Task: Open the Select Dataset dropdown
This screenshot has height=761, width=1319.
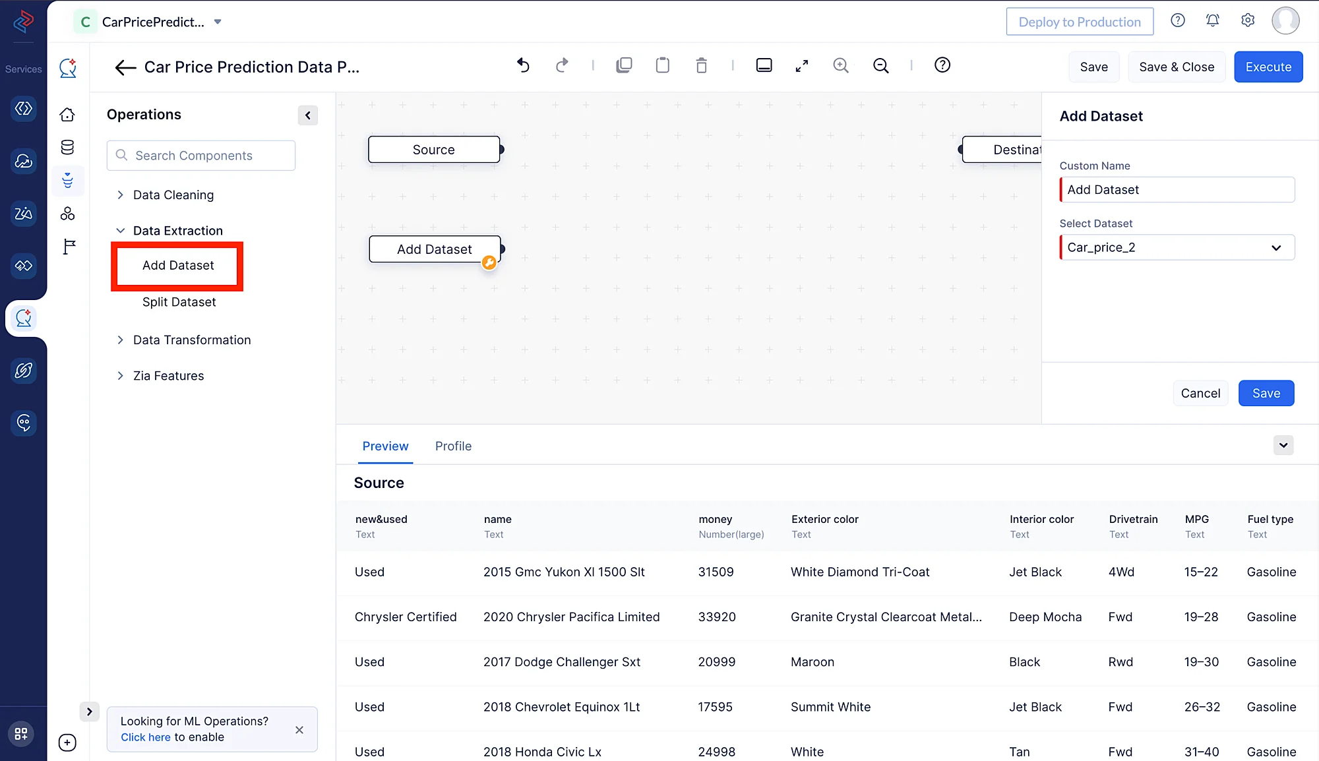Action: coord(1177,247)
